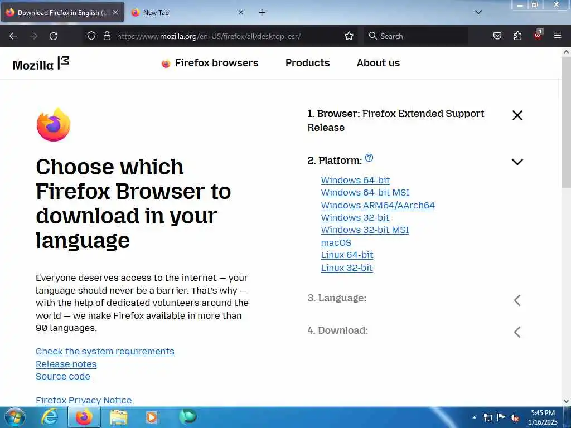Screen dimensions: 571x428
Task: Open the tracking protection shield icon
Action: [91, 36]
